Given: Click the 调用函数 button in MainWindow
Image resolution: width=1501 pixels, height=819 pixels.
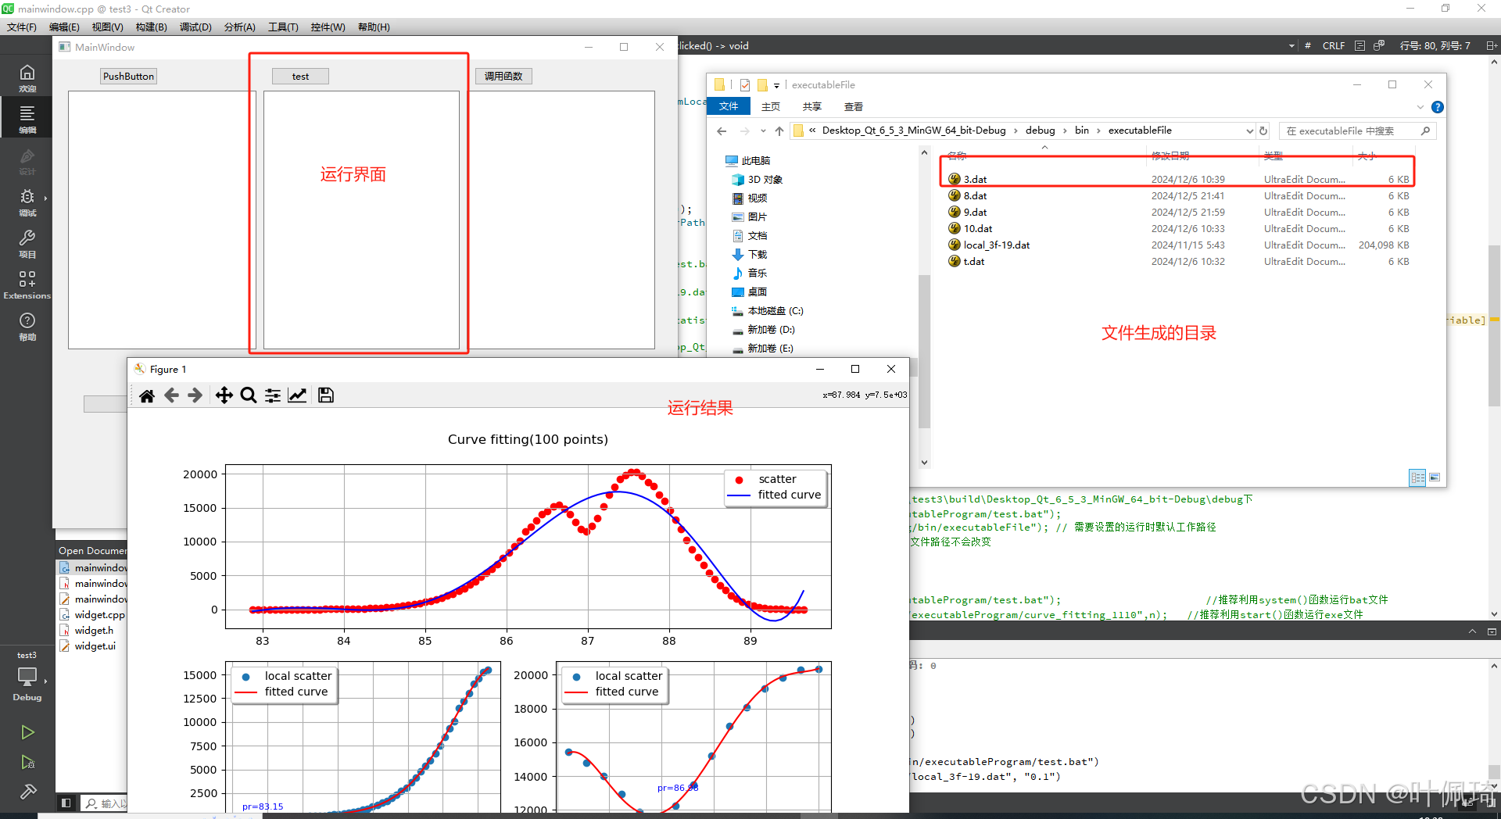Looking at the screenshot, I should click(503, 76).
